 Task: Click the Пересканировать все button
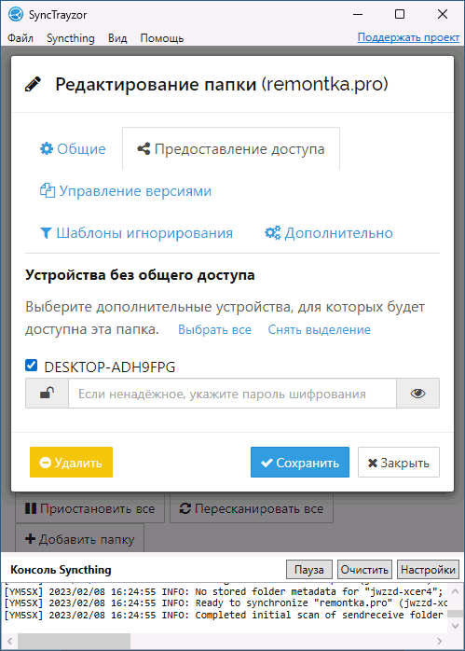252,508
